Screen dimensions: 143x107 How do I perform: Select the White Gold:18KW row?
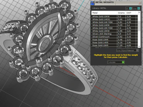coord(114,31)
